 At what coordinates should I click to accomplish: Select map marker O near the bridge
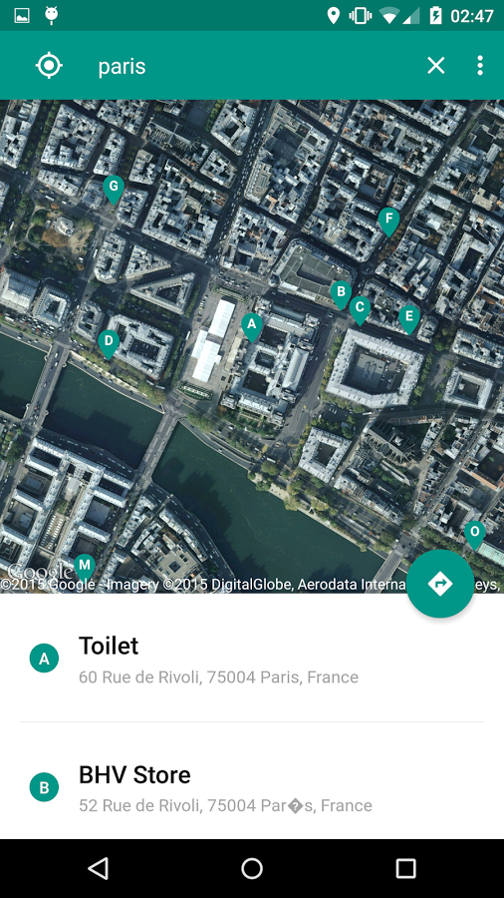pyautogui.click(x=475, y=535)
